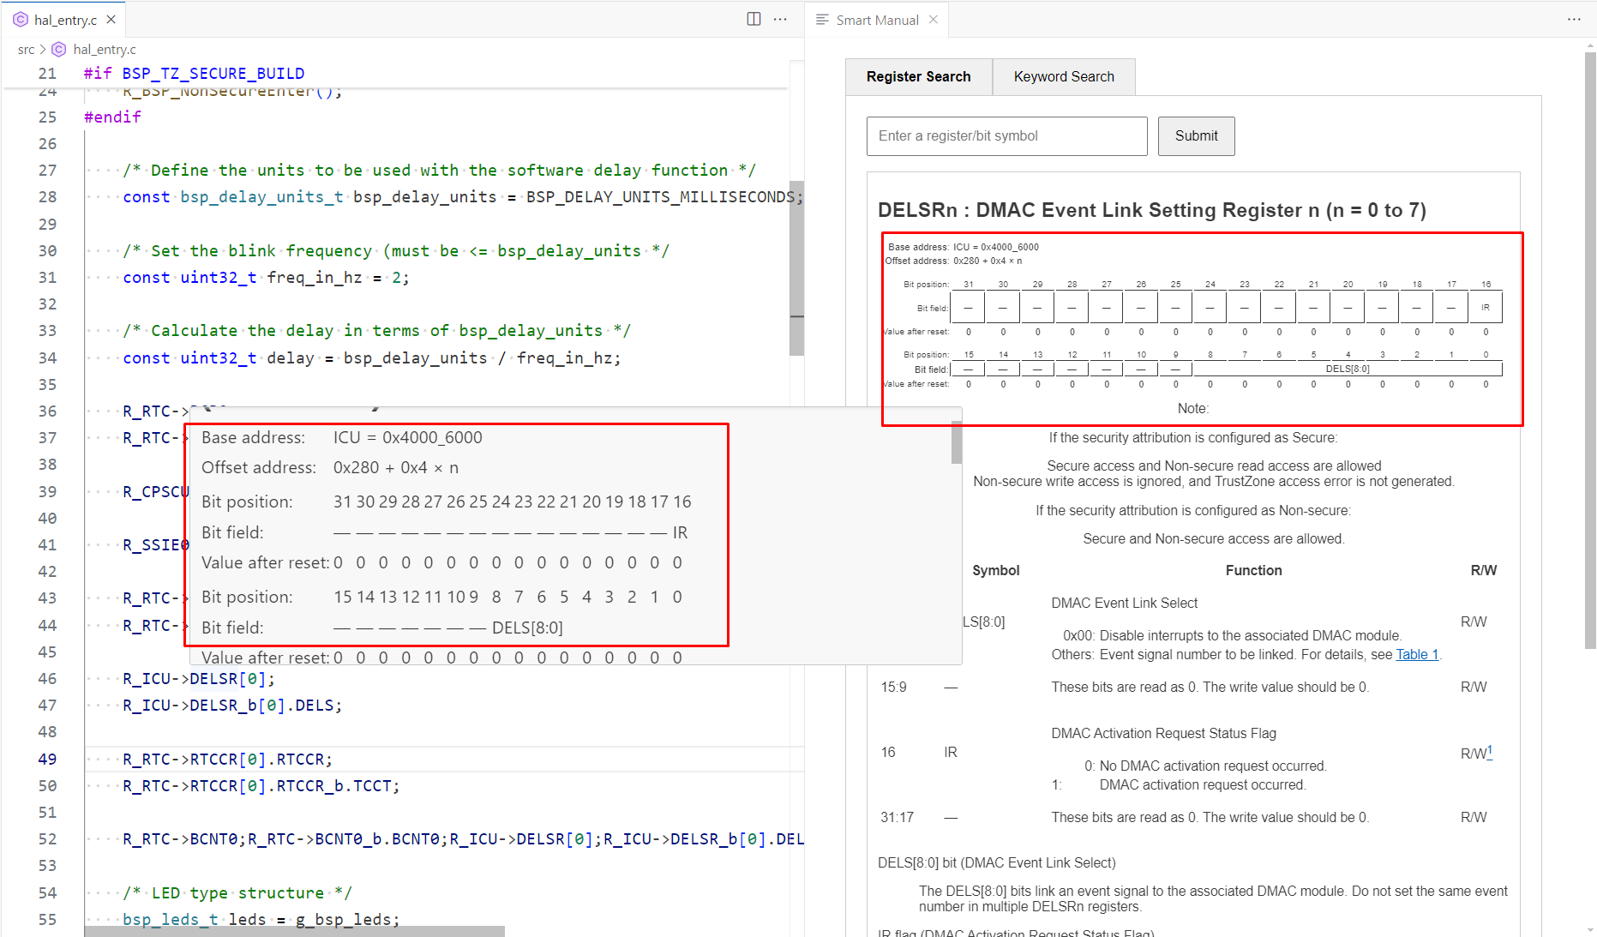Close the Smart Manual tab
Screen dimensions: 1597x937
[x=934, y=20]
